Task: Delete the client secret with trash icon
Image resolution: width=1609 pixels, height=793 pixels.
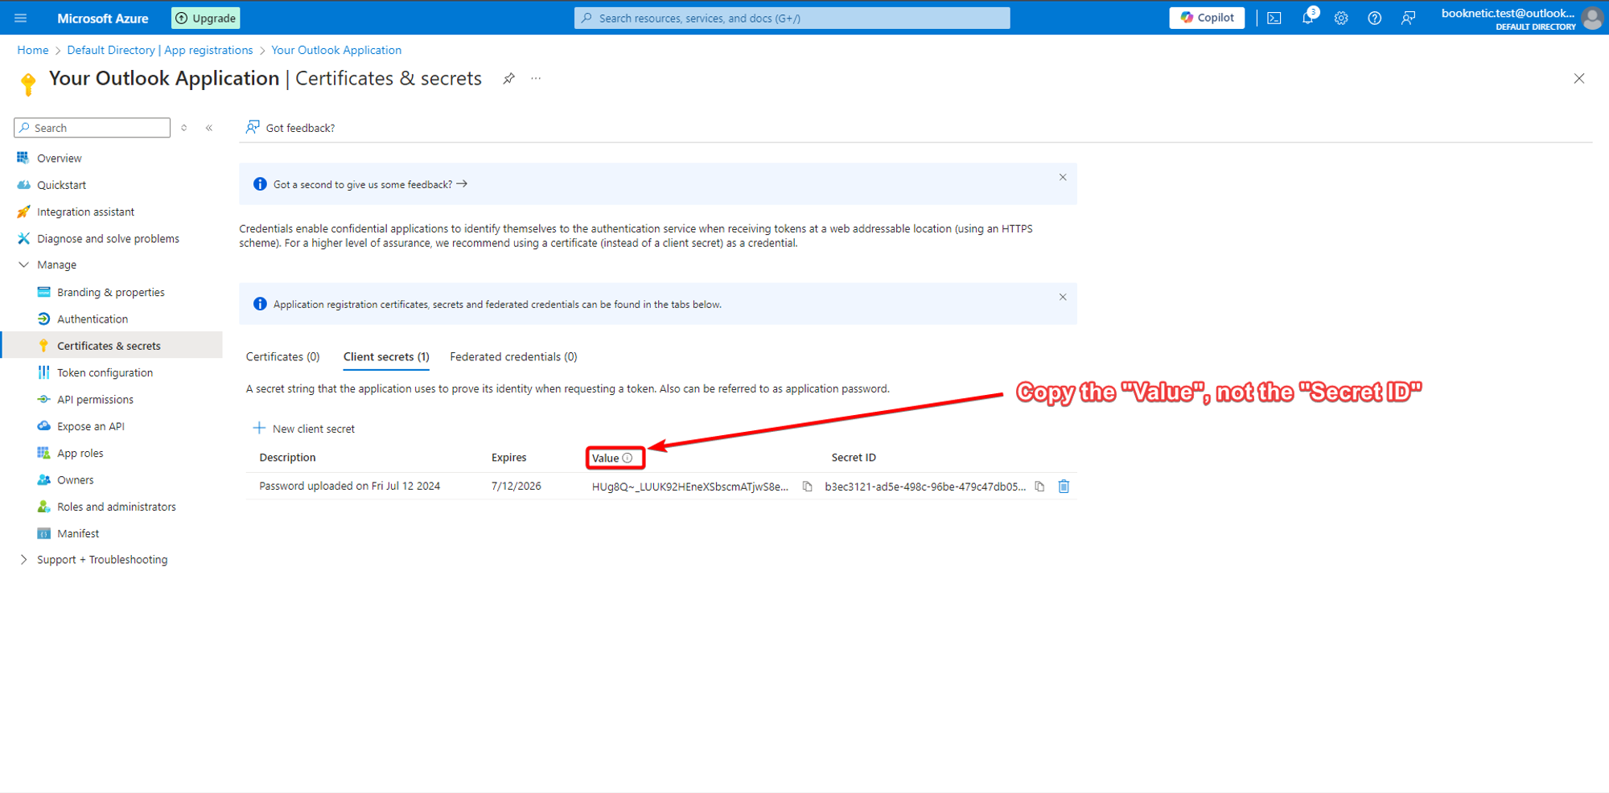Action: (1064, 487)
